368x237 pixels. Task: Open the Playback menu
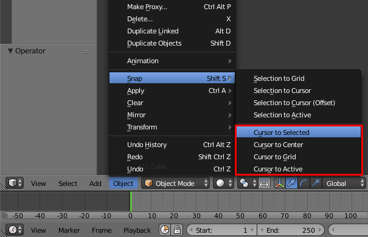[x=137, y=230]
